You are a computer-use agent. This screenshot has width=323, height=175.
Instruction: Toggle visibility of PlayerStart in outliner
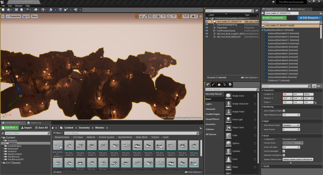207,28
